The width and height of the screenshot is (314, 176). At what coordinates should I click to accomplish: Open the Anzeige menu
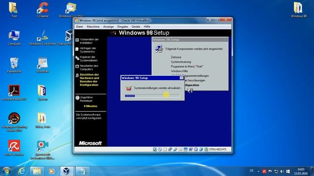click(108, 26)
